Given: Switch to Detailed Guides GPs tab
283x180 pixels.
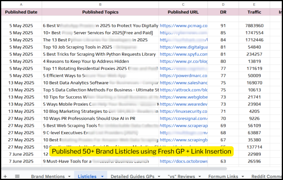Looking at the screenshot, I should pos(132,176).
